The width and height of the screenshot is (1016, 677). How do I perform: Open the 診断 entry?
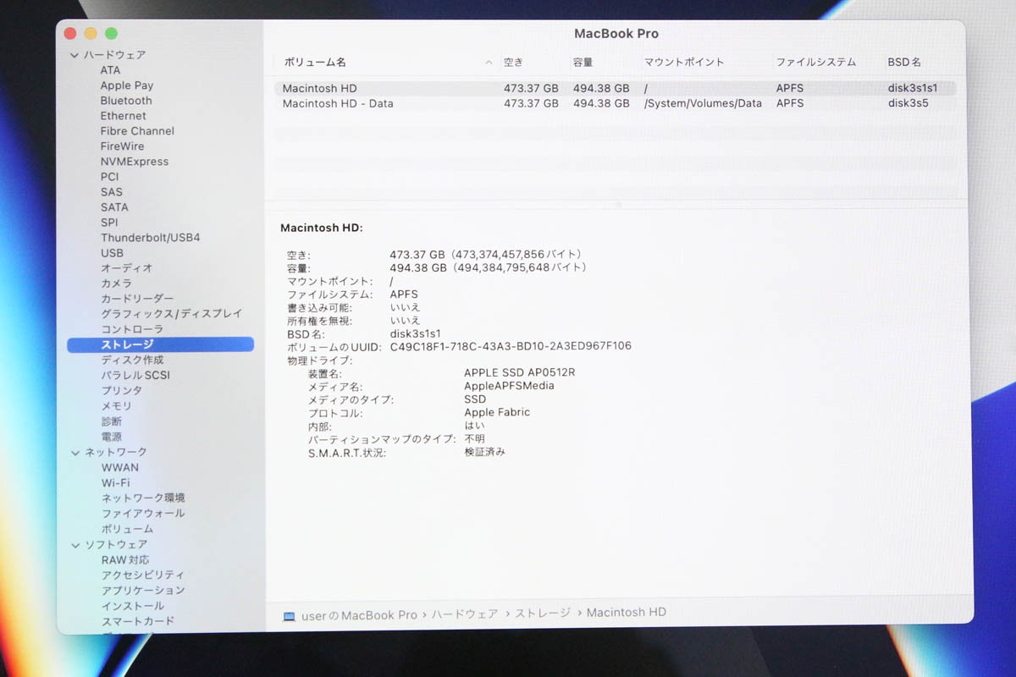click(x=112, y=421)
